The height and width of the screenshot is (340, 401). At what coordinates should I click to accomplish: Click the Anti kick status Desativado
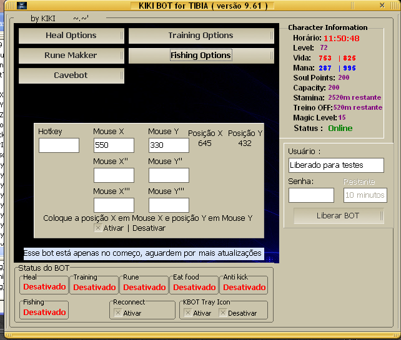(x=244, y=288)
